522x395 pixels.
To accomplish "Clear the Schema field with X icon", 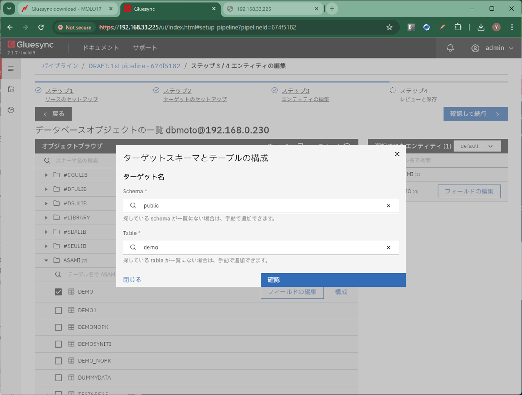I will pos(388,206).
